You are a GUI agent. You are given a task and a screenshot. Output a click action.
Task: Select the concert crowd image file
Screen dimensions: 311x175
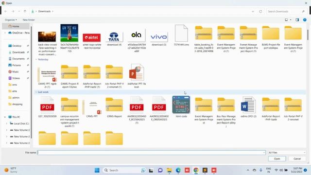pos(47,36)
